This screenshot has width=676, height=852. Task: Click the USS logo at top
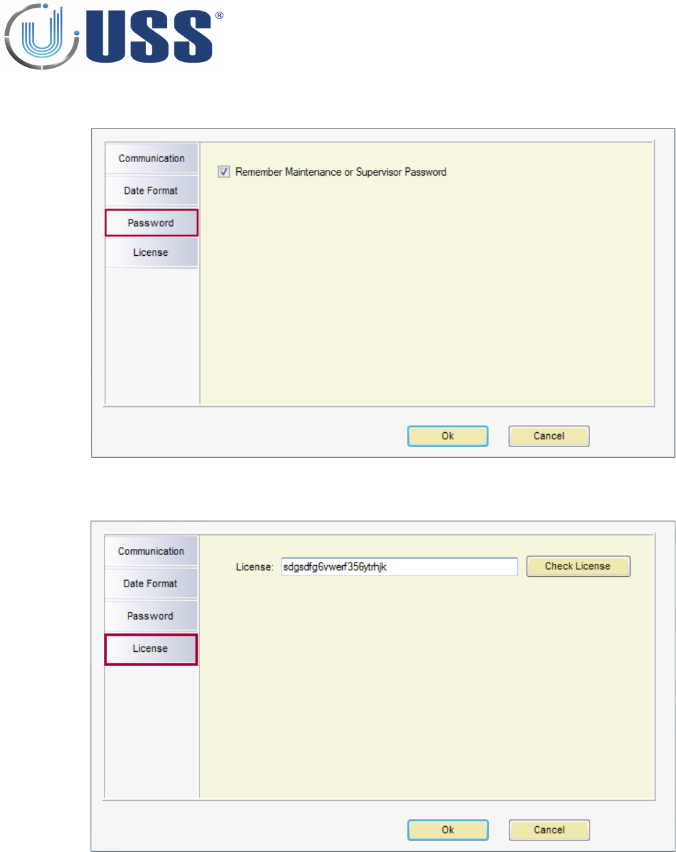click(113, 36)
